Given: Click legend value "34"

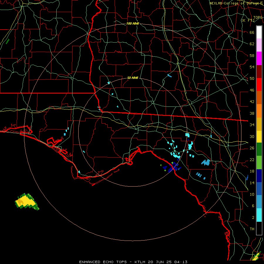Looking at the screenshot, I should 252,125.
